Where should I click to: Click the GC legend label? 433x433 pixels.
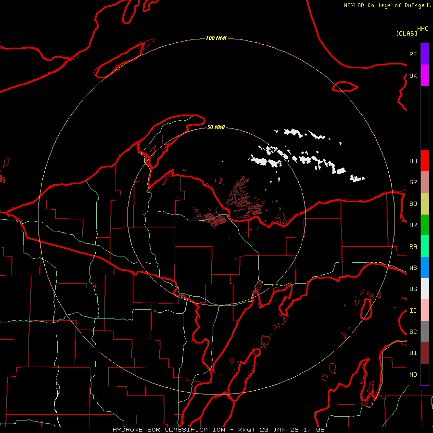coord(413,332)
